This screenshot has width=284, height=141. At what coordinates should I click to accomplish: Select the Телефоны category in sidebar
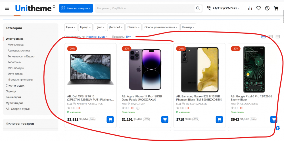[14, 62]
